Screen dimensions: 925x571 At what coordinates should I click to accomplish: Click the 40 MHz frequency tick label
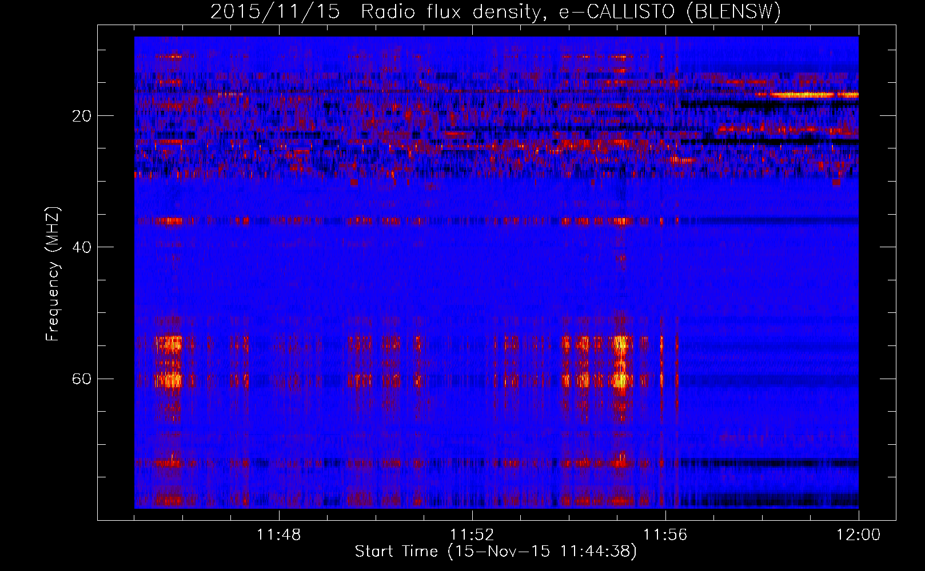[x=82, y=247]
